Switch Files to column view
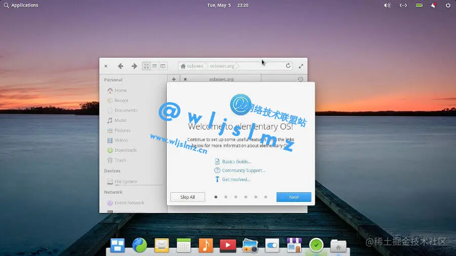 [163, 66]
